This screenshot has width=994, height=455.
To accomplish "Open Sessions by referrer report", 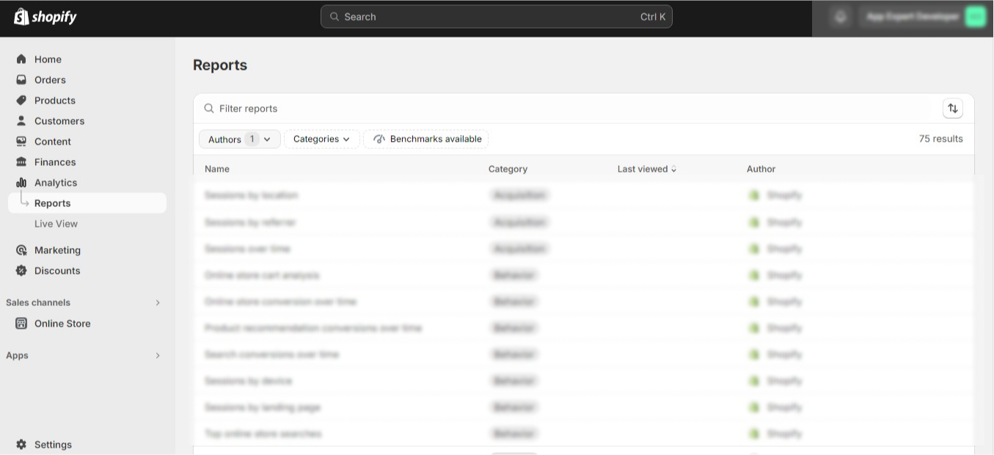I will coord(250,222).
